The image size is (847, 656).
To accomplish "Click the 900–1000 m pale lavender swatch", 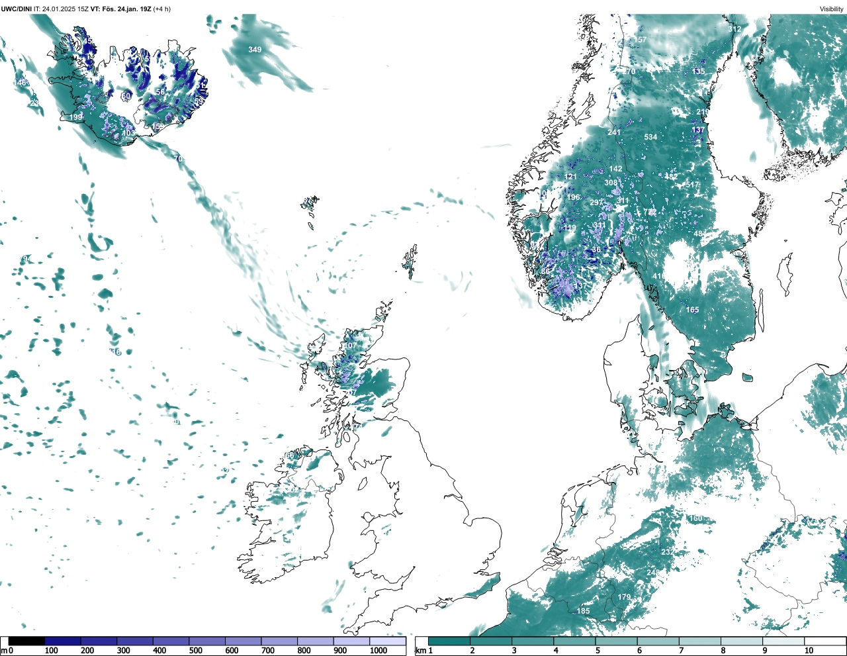I will (x=351, y=641).
